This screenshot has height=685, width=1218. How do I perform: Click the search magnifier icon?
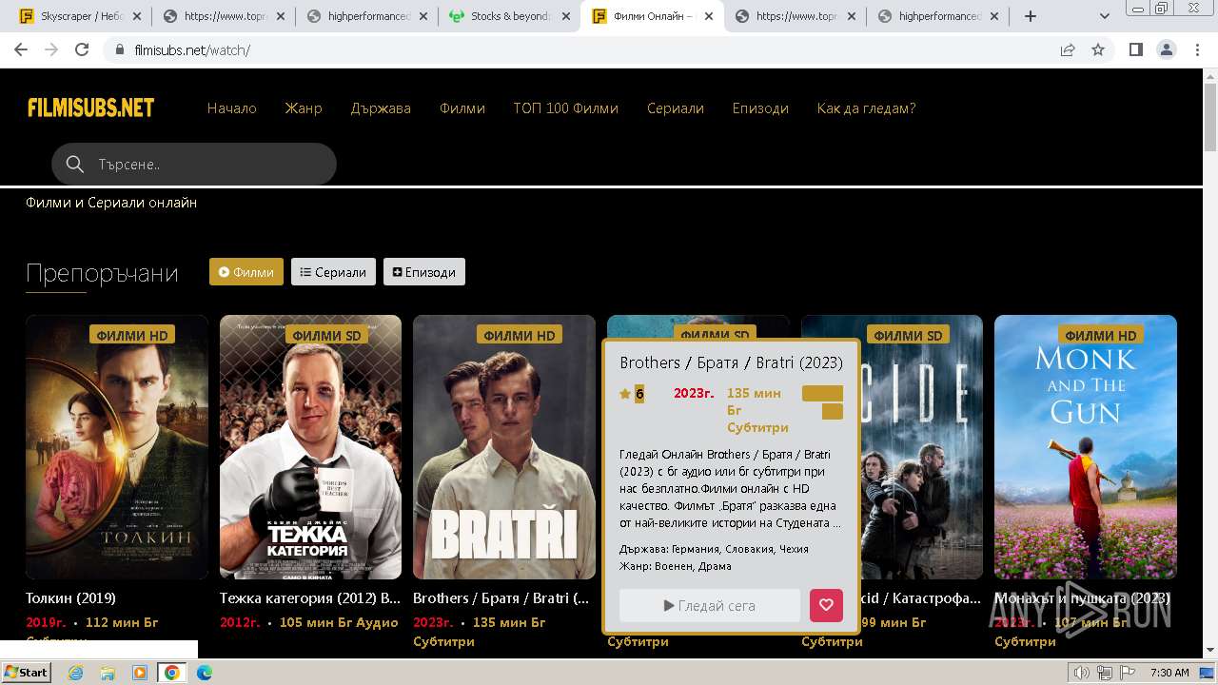pyautogui.click(x=75, y=165)
